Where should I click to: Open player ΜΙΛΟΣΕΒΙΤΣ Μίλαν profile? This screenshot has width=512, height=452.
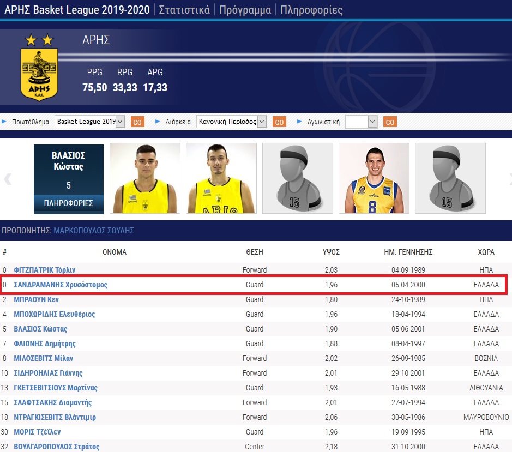click(44, 358)
